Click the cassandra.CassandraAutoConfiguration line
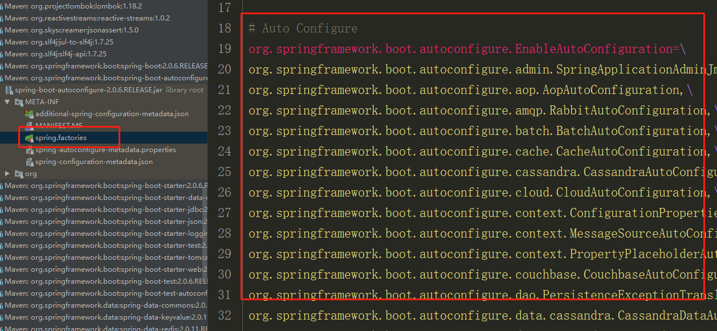The width and height of the screenshot is (717, 331). coord(483,172)
